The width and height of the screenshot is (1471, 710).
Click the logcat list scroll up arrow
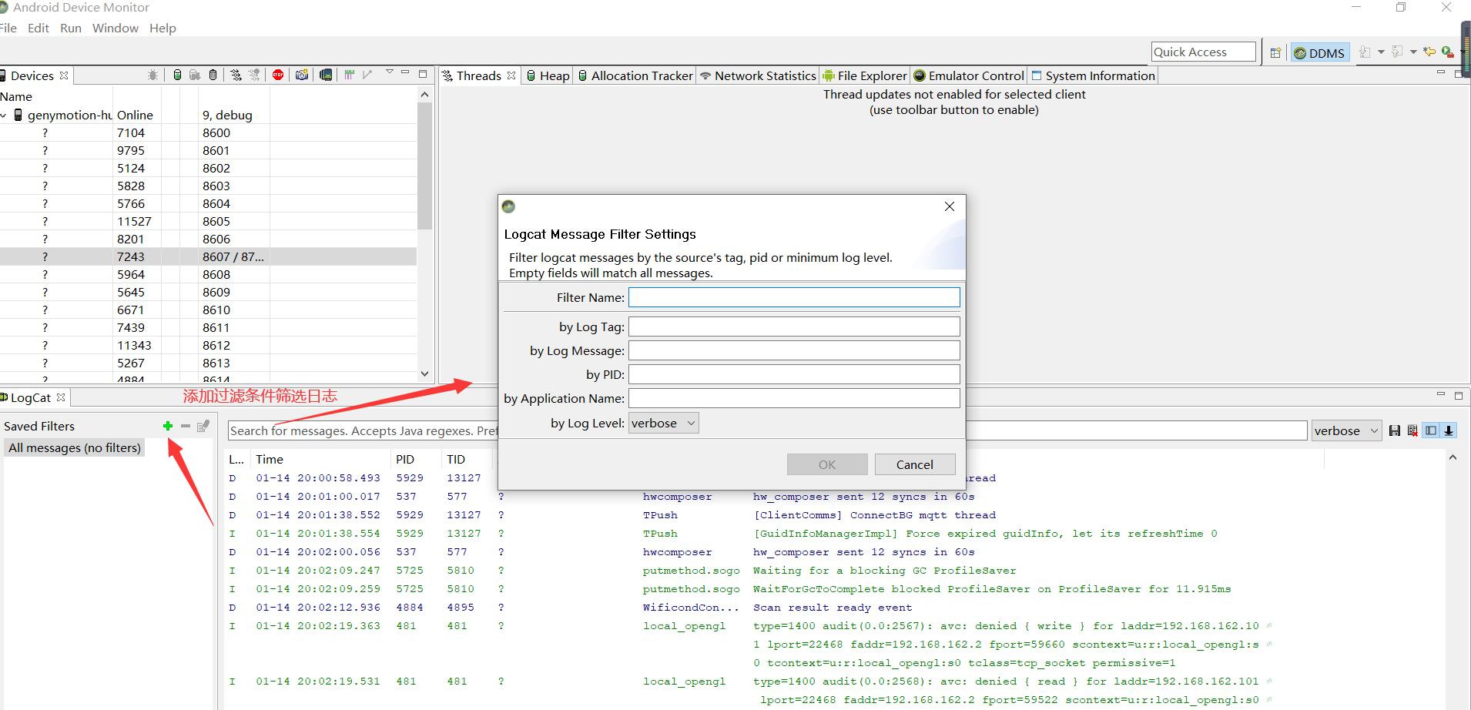click(1453, 457)
